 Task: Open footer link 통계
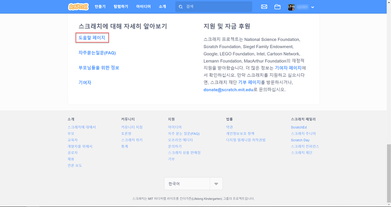click(125, 147)
